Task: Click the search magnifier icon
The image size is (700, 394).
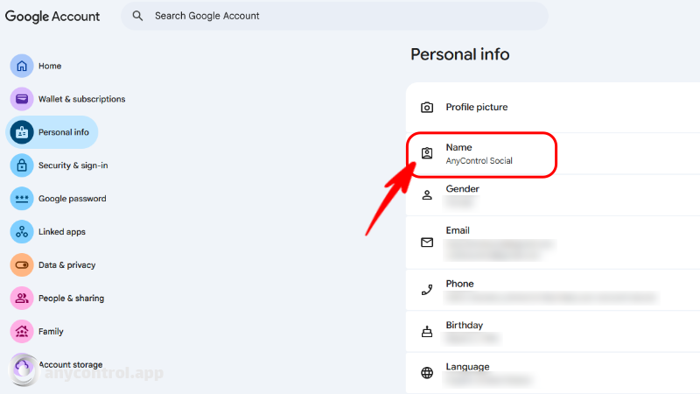Action: (x=137, y=16)
